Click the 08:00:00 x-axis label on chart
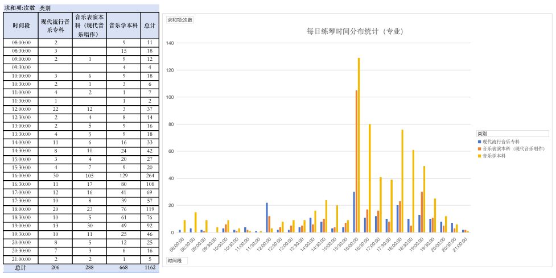 (x=178, y=244)
